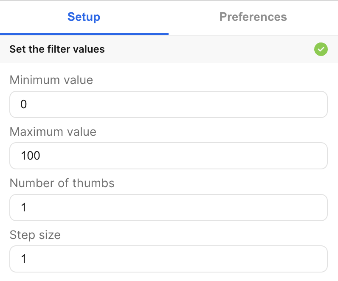338x281 pixels.
Task: Click the Set the filter values title text
Action: pyautogui.click(x=57, y=49)
